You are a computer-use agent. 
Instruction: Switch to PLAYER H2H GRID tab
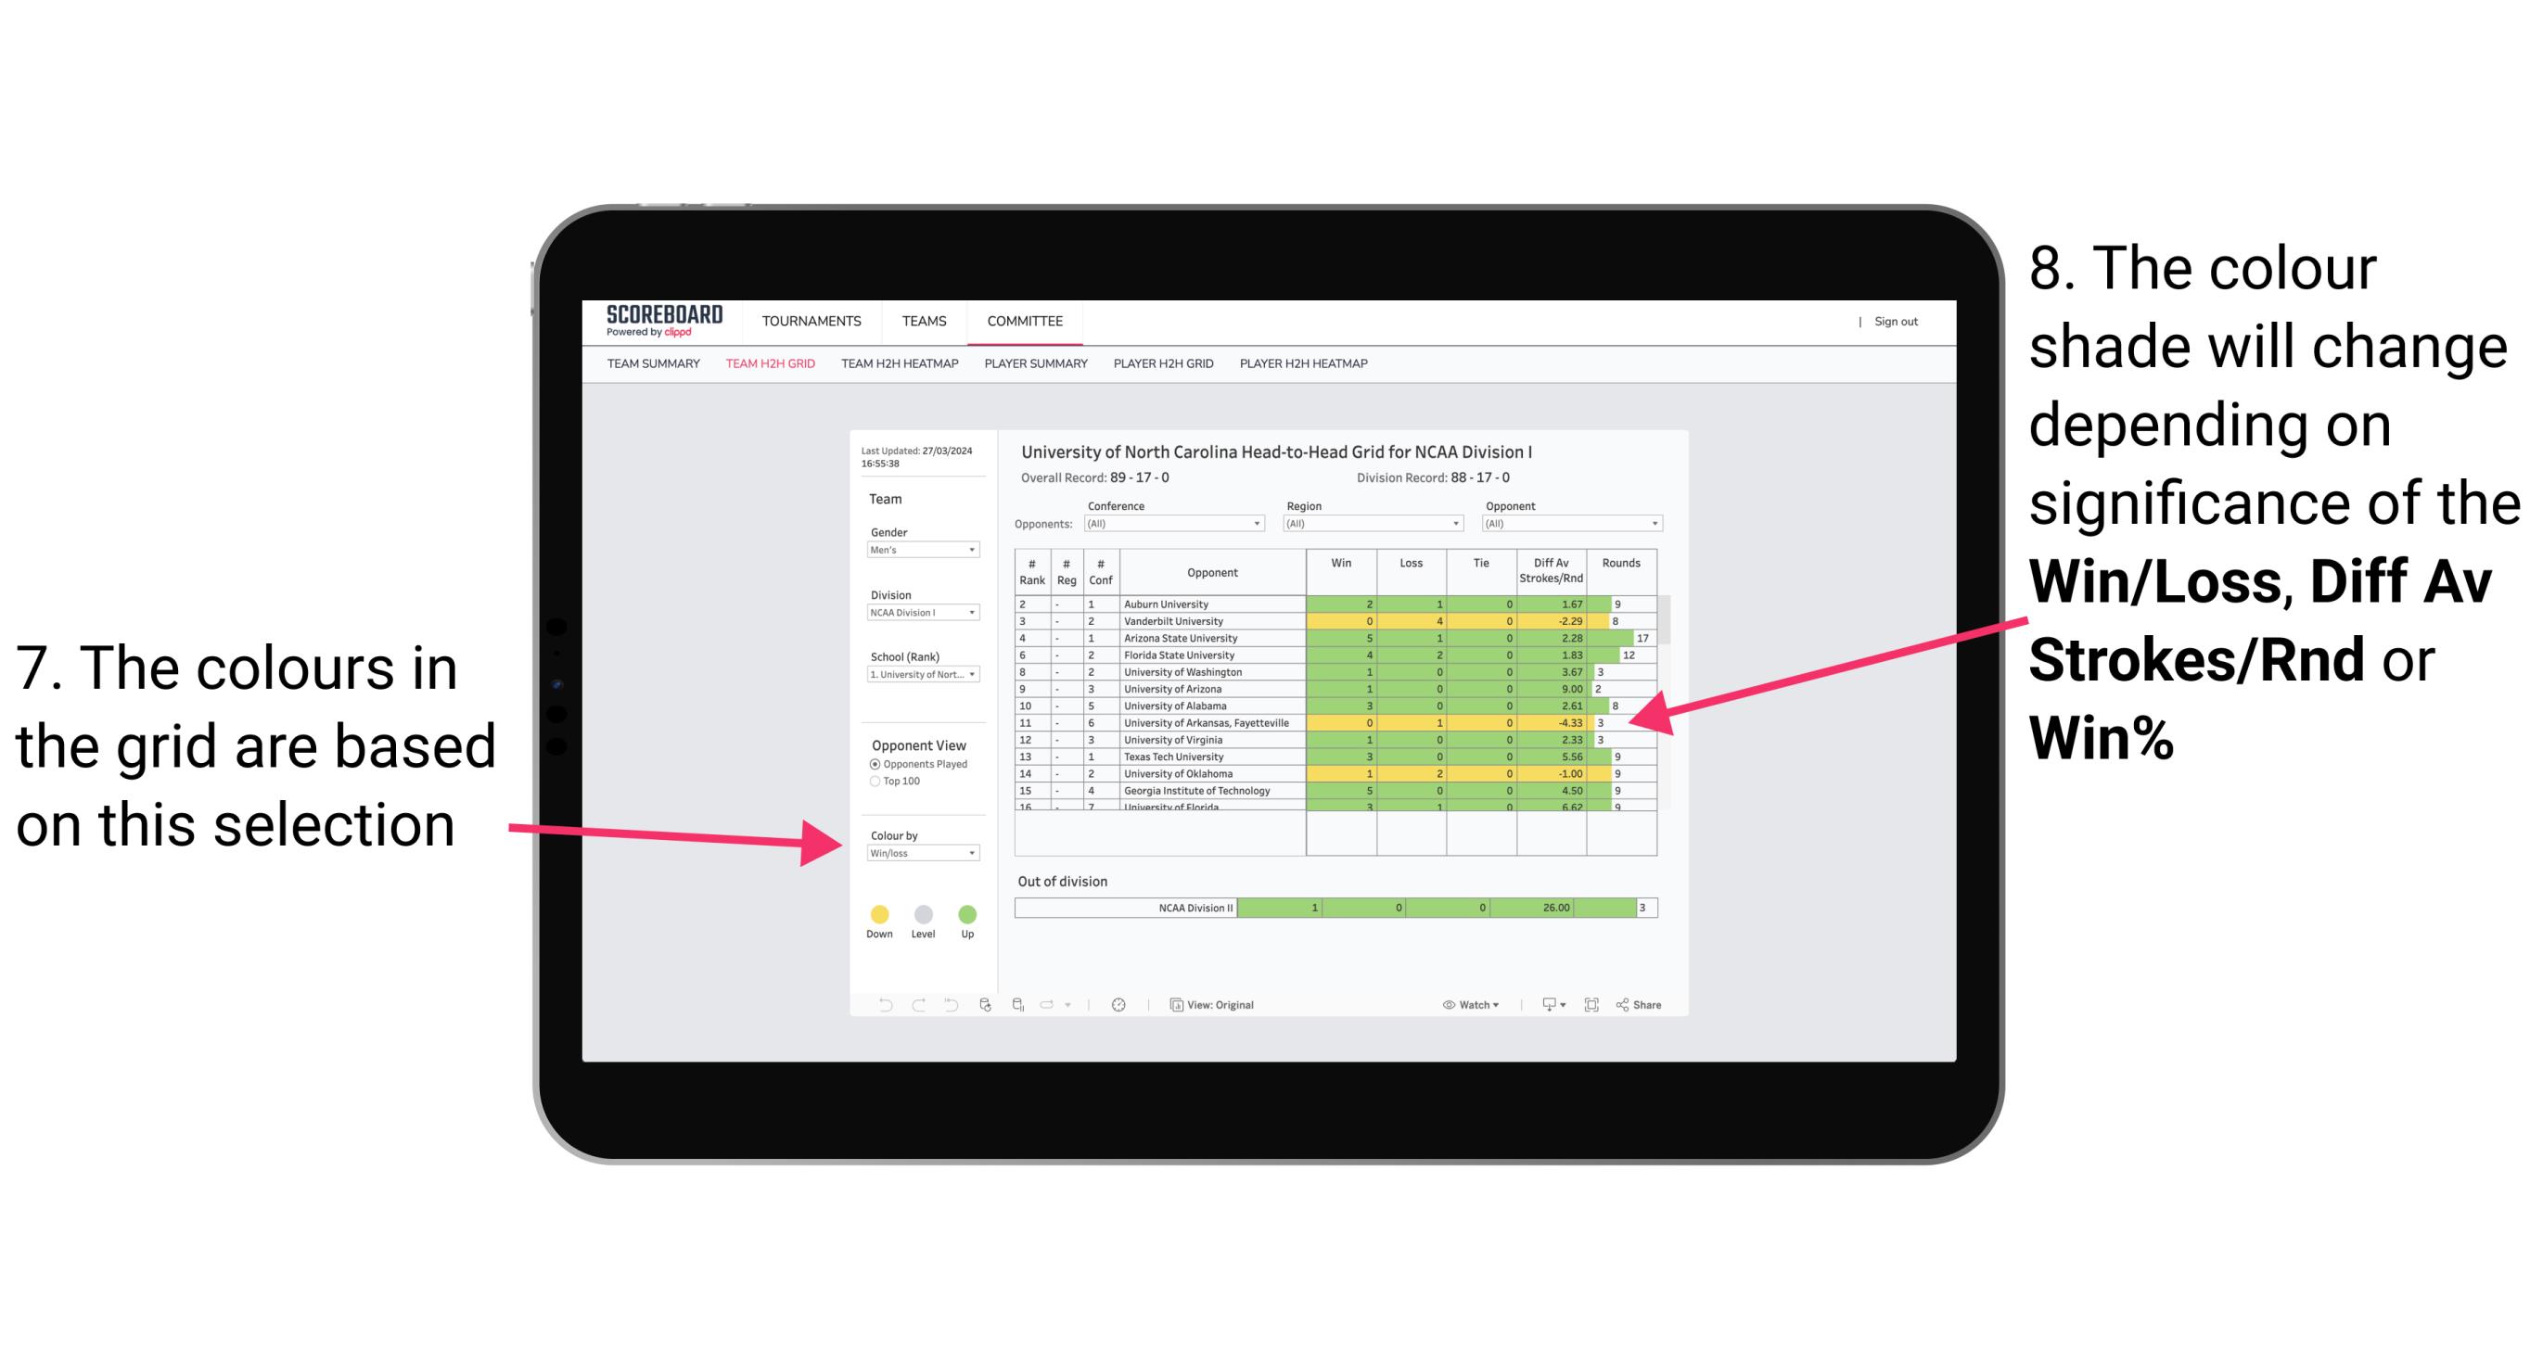tap(1172, 371)
